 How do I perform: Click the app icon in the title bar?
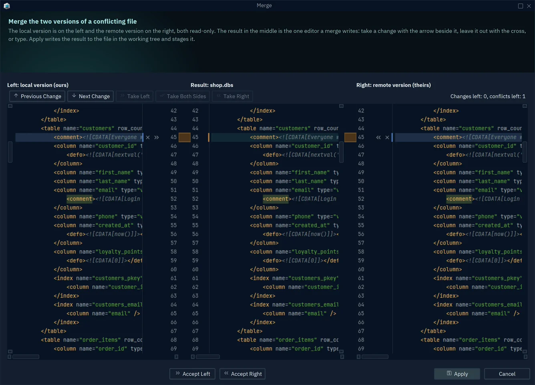7,6
